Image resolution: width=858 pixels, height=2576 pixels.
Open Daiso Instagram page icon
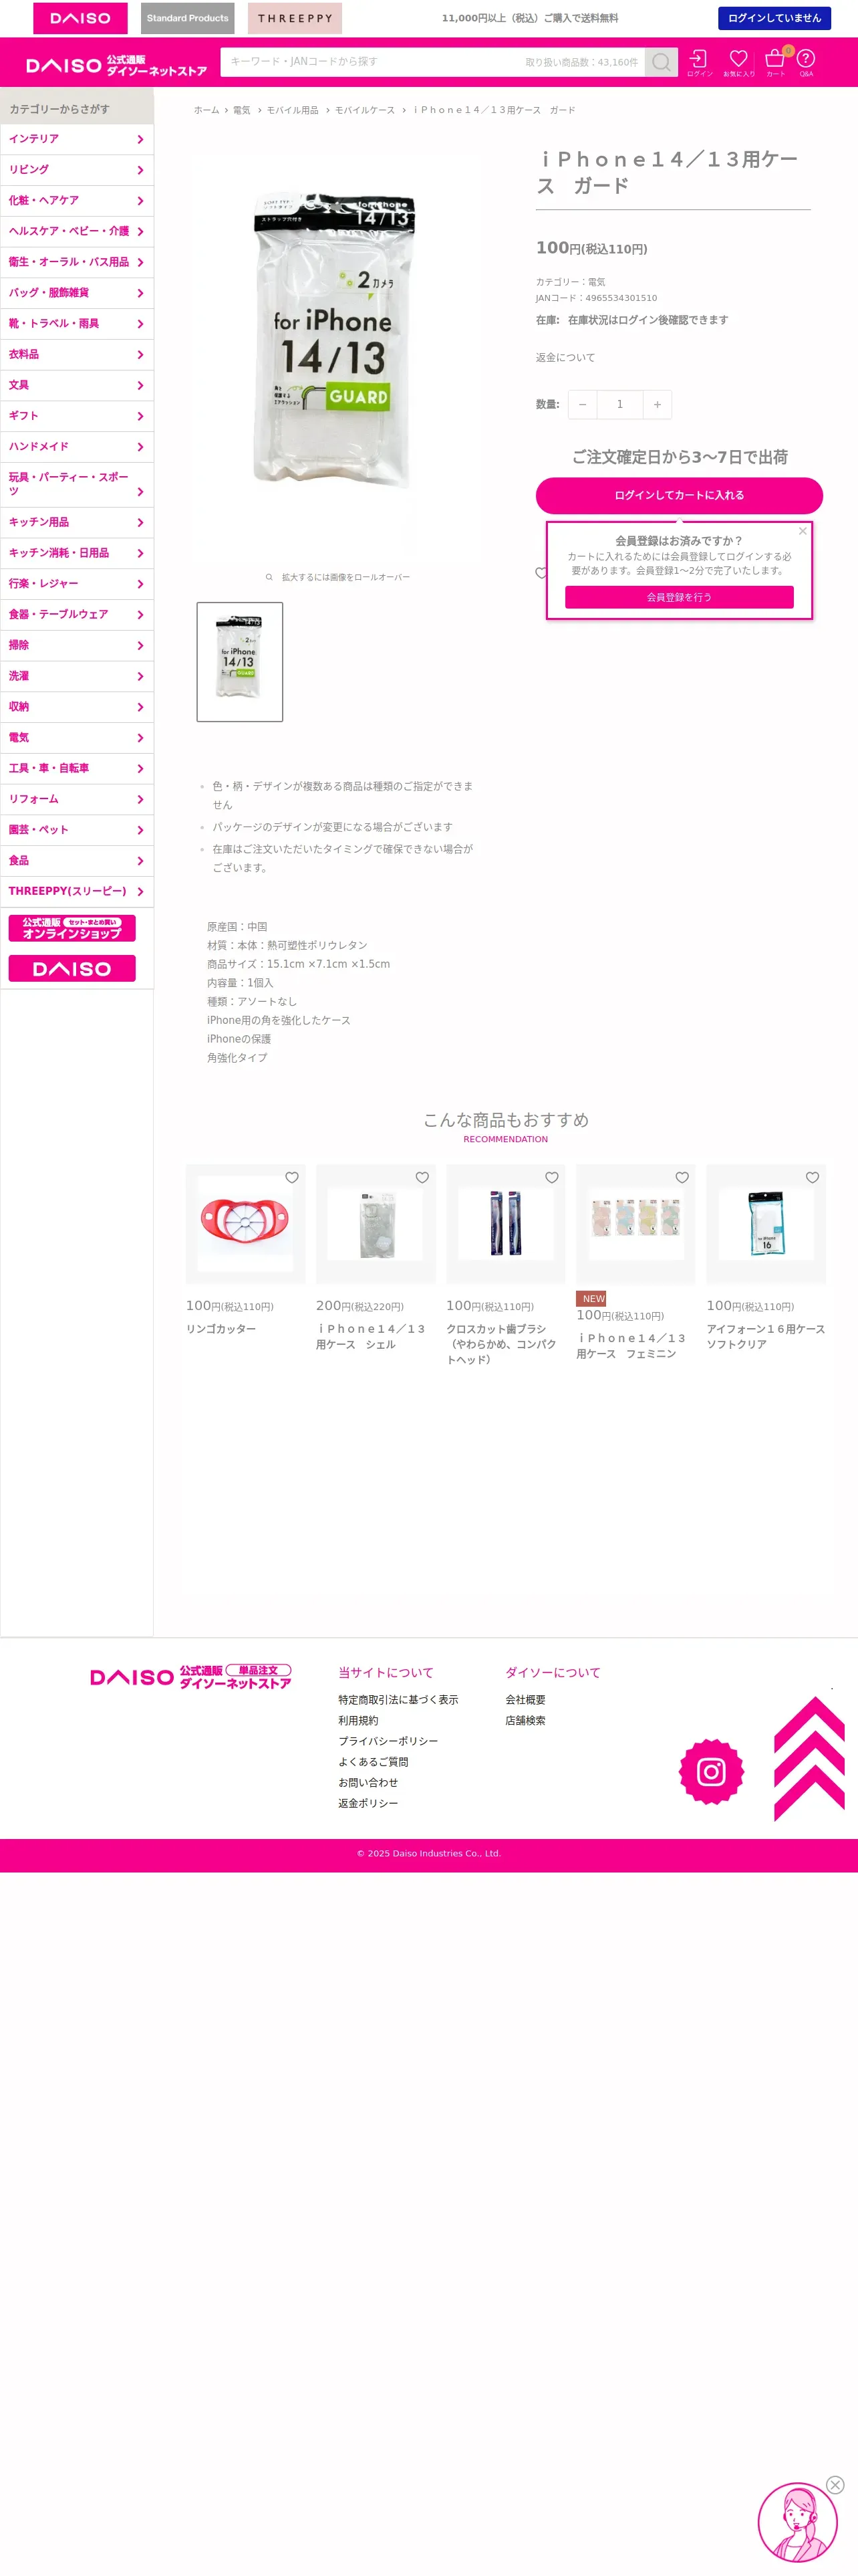tap(711, 1772)
